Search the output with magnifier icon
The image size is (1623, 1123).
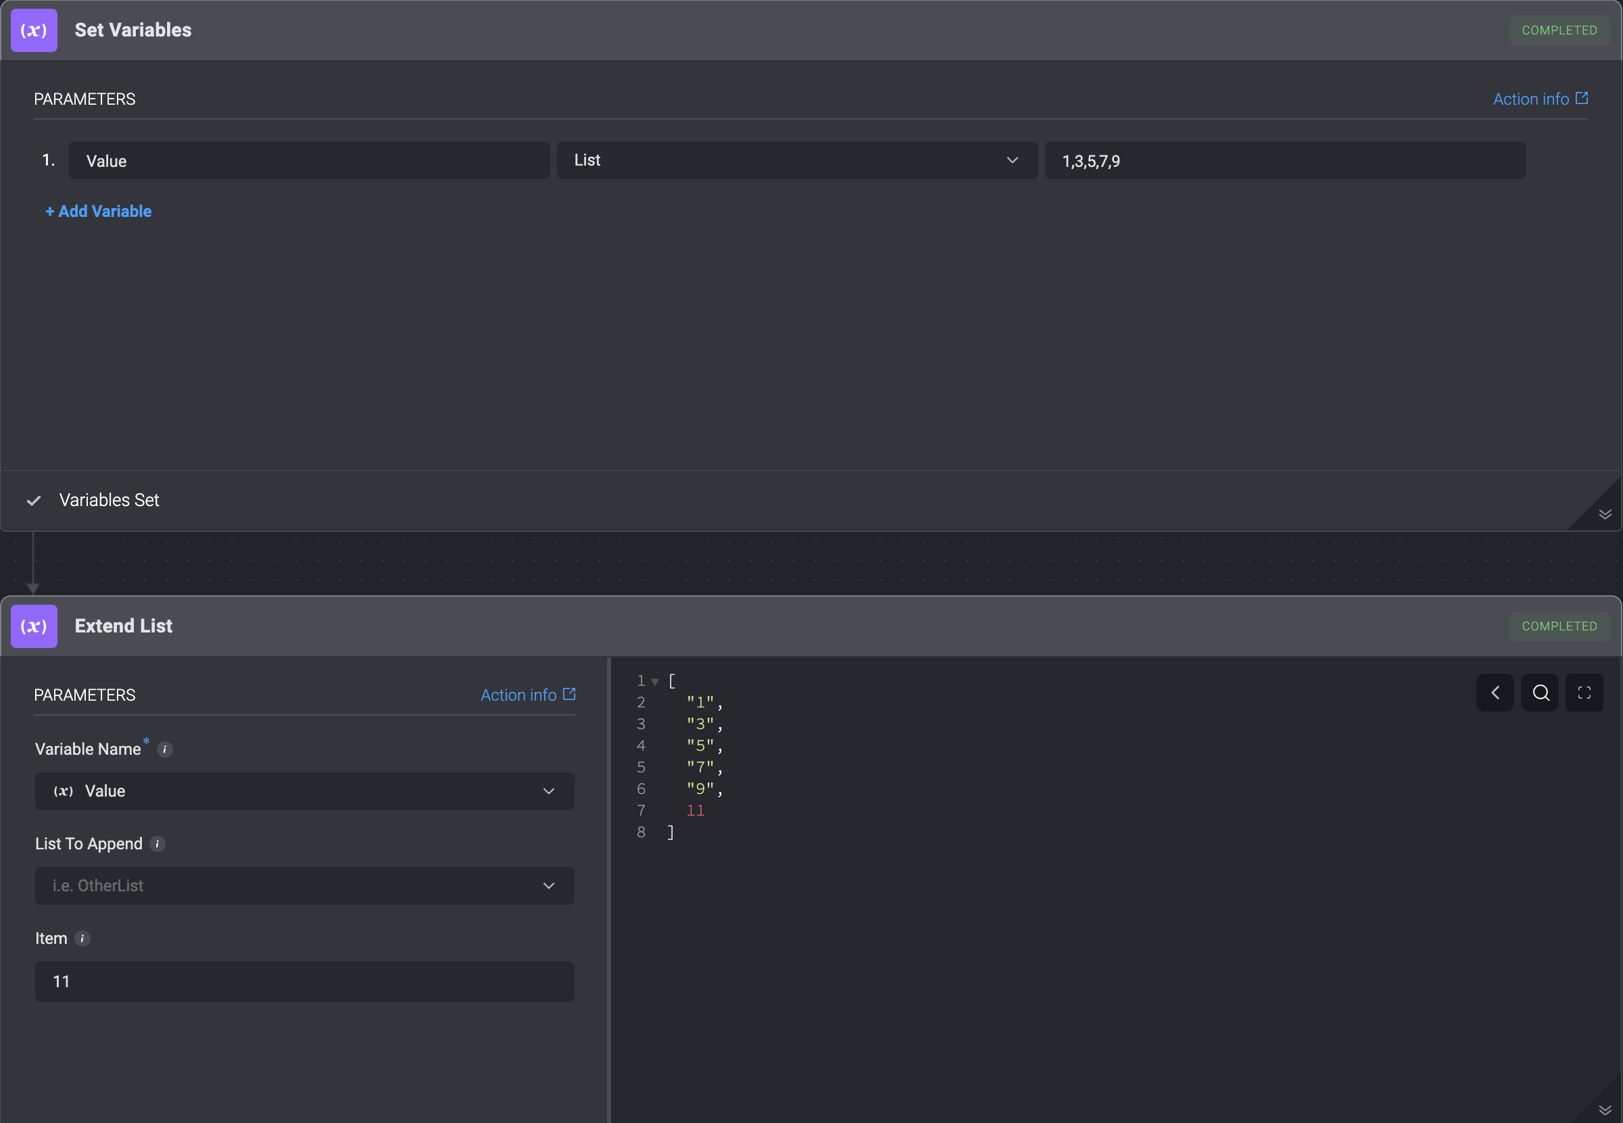(1540, 693)
